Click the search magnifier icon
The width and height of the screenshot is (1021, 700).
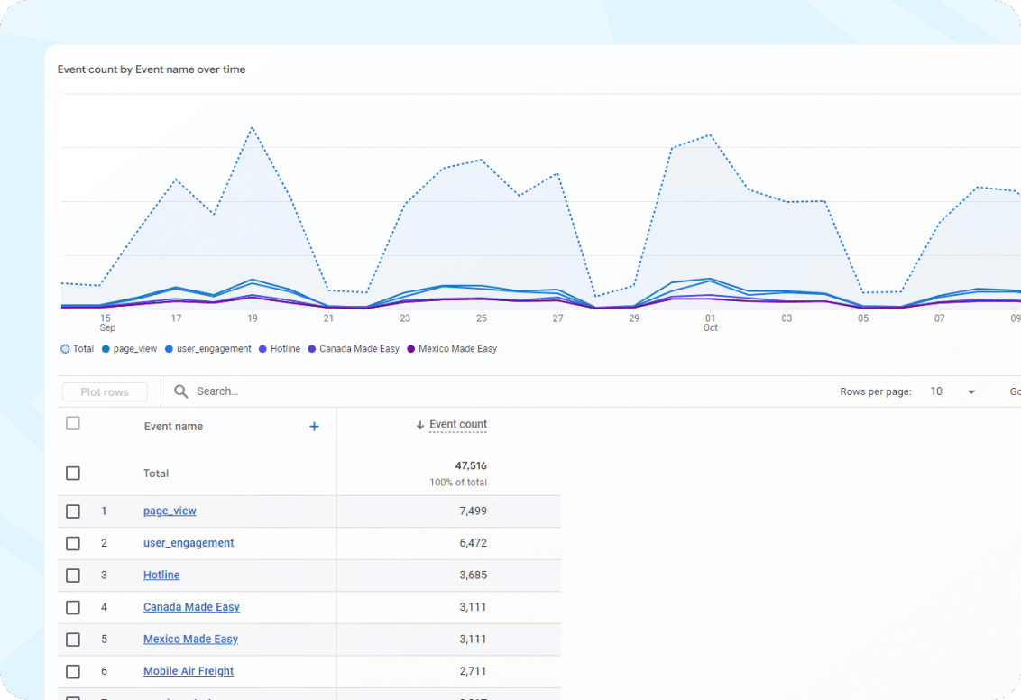(x=181, y=391)
